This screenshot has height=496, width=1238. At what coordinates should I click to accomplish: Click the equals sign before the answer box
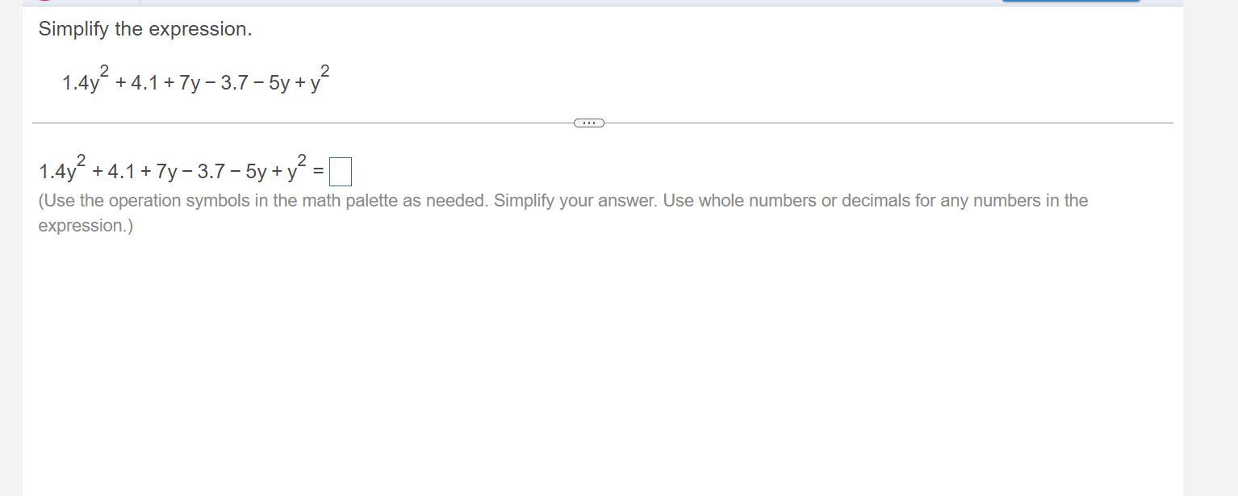tap(318, 172)
